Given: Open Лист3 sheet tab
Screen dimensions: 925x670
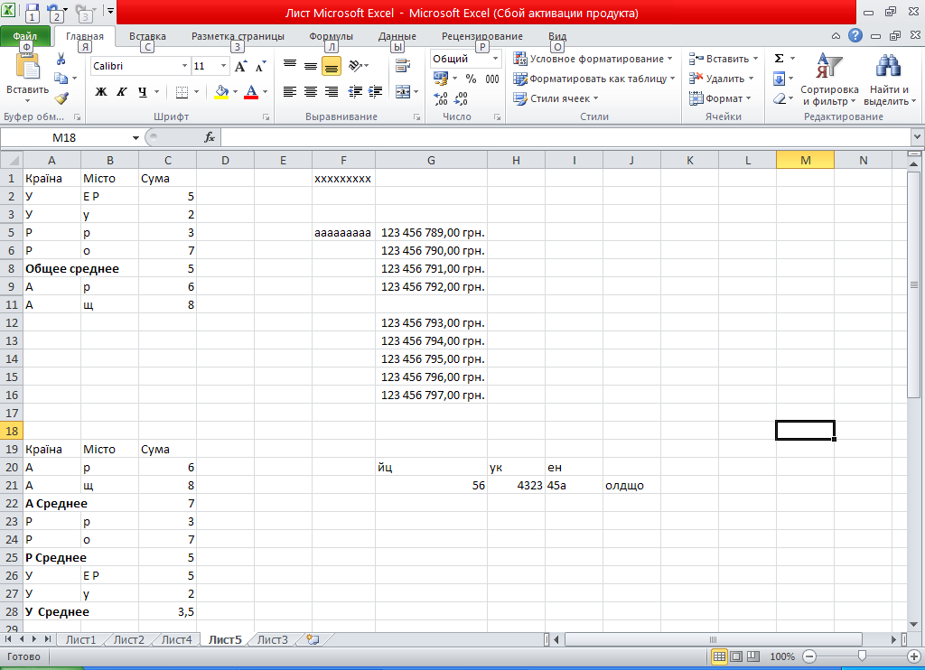Looking at the screenshot, I should coord(273,639).
